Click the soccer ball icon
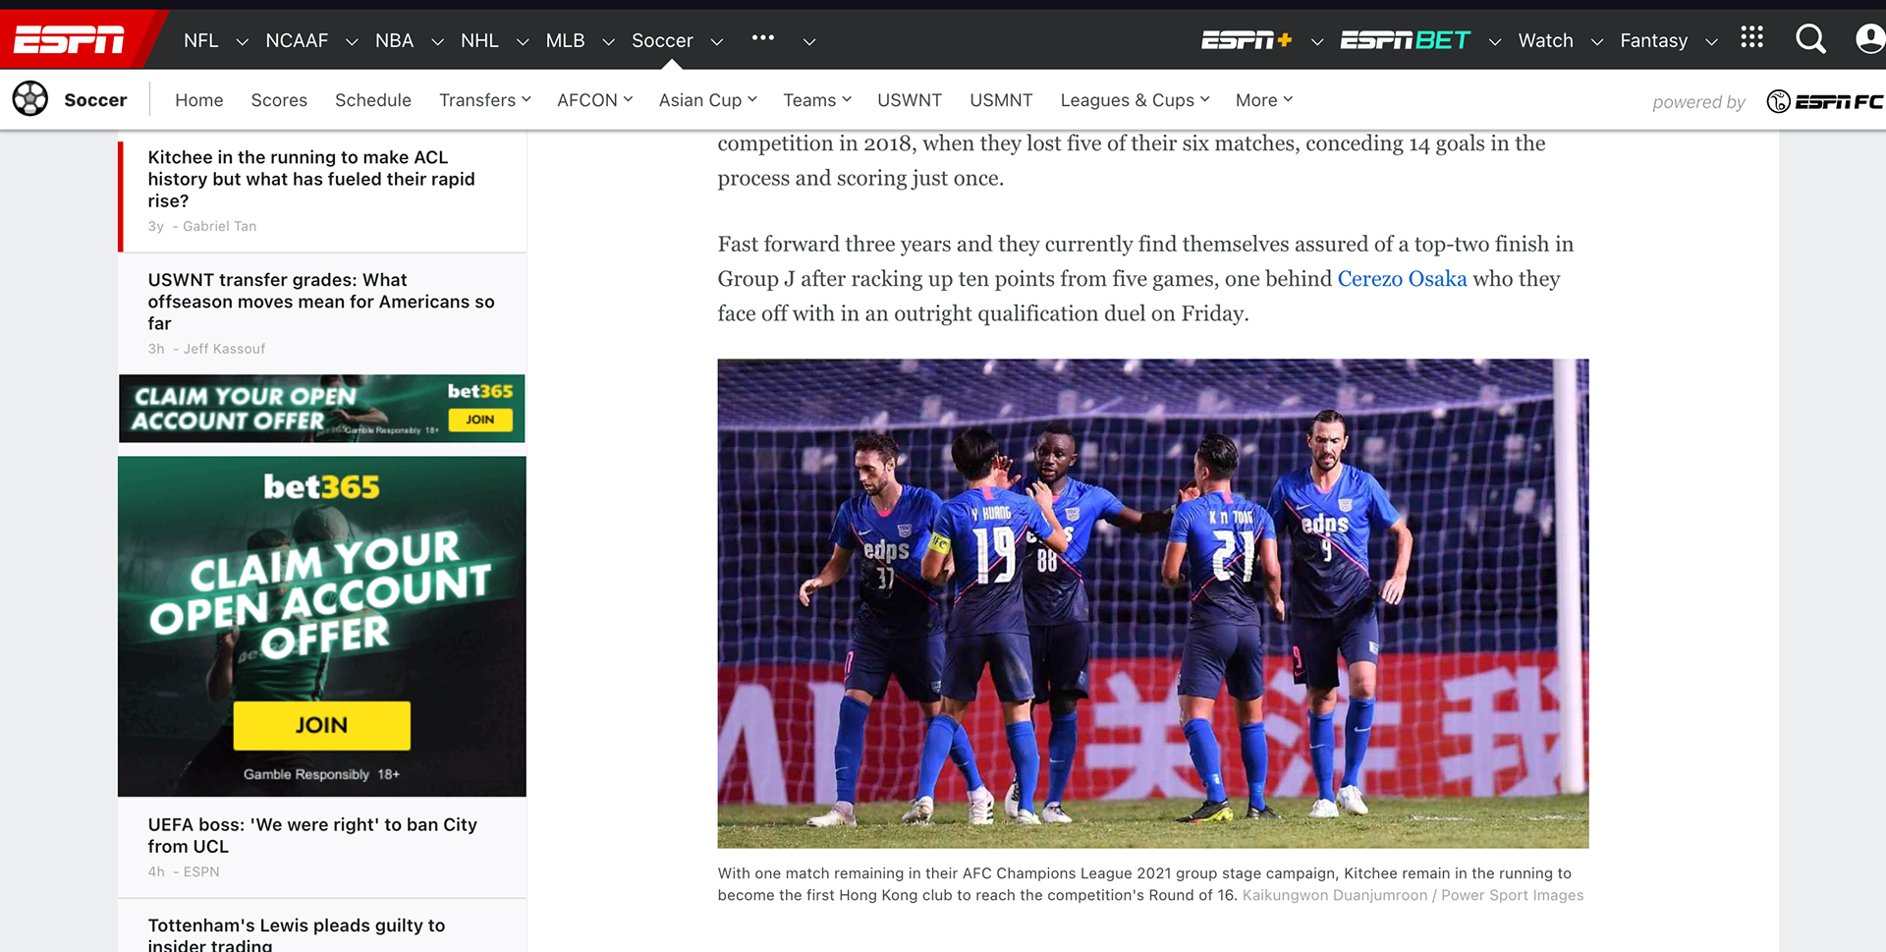 (30, 99)
